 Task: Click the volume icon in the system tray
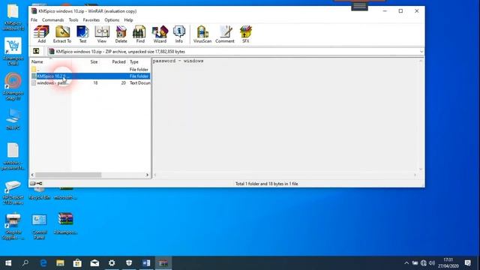432,263
